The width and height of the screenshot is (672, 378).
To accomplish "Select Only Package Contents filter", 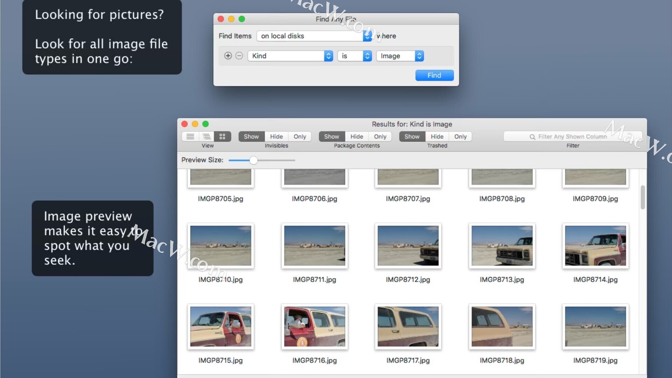I will 380,136.
